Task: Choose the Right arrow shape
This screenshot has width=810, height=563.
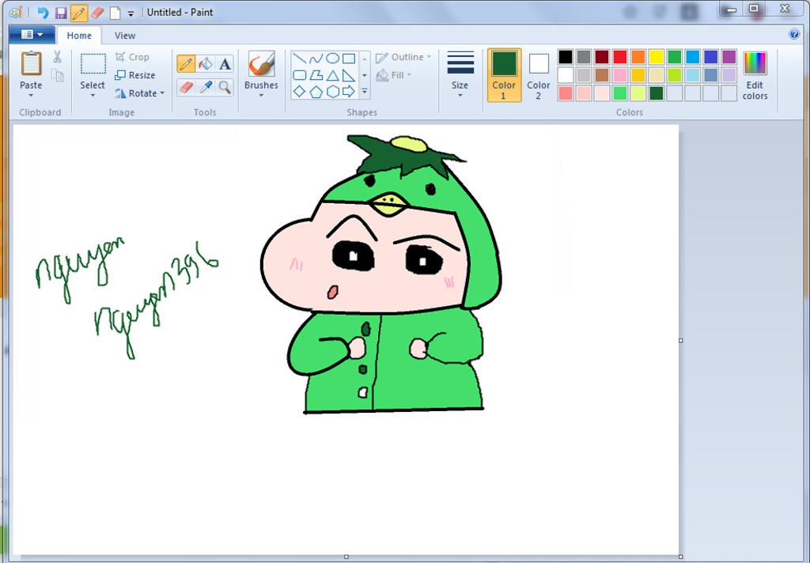Action: (349, 92)
